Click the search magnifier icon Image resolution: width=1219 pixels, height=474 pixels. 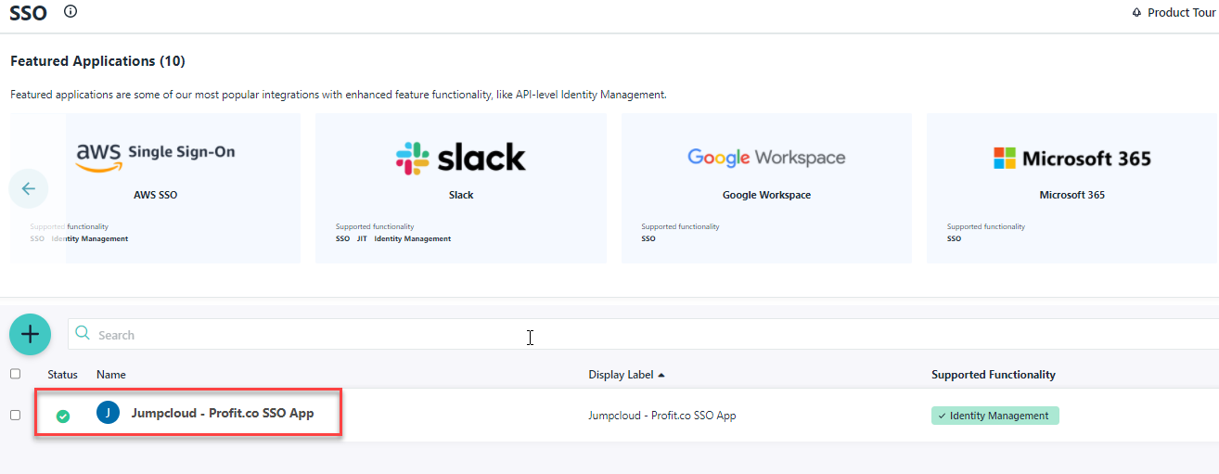pos(83,334)
